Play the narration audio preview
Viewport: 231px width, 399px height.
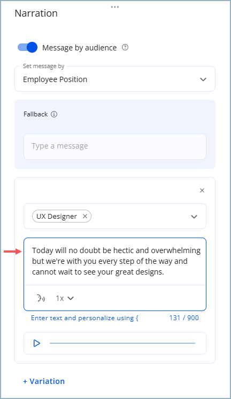[x=37, y=343]
